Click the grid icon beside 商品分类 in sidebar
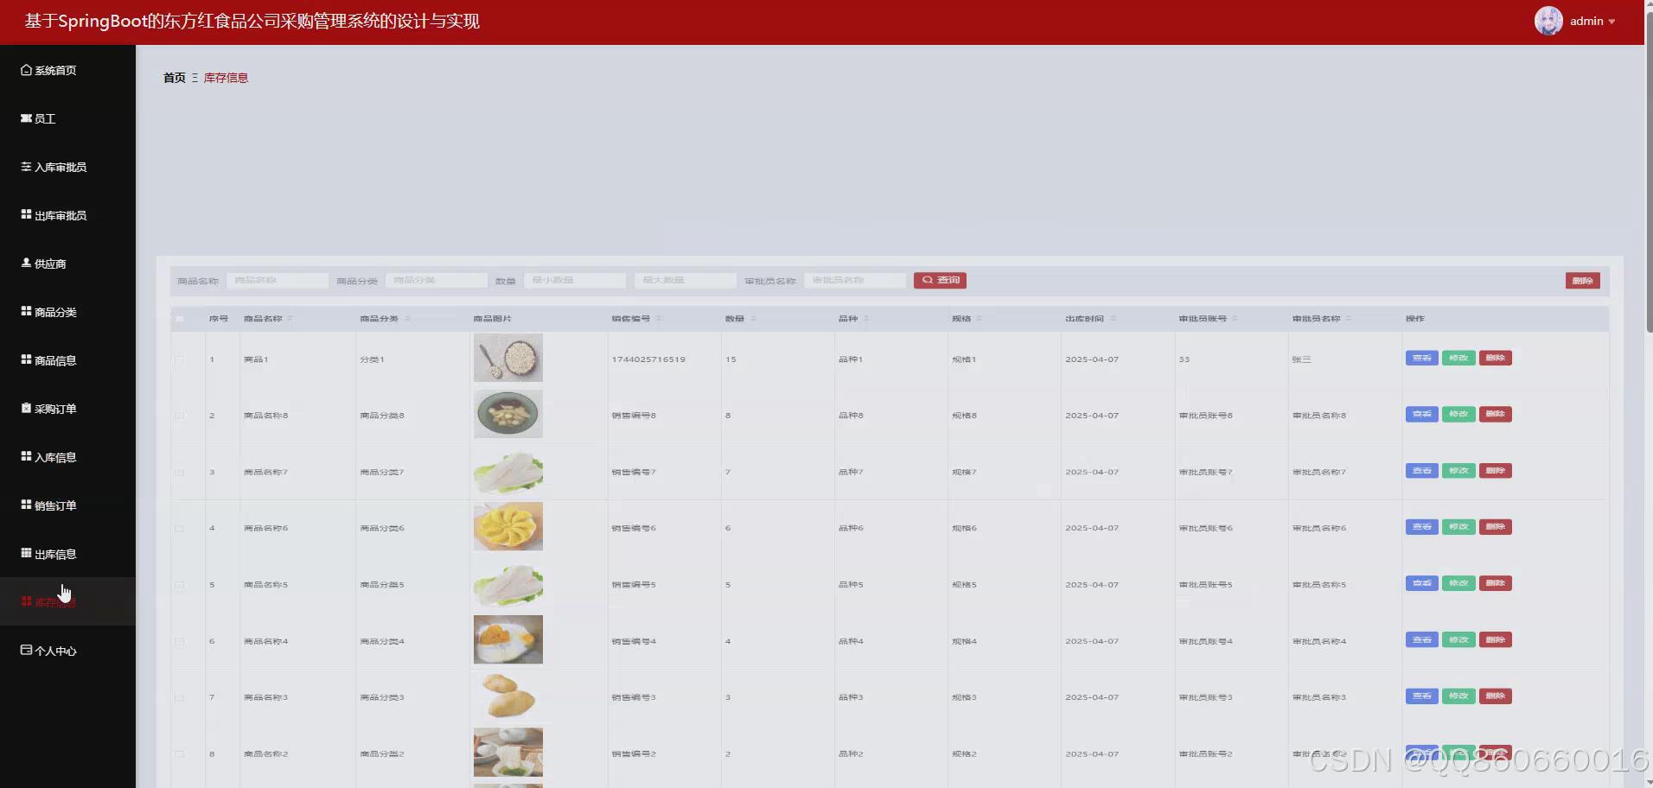 click(x=26, y=311)
